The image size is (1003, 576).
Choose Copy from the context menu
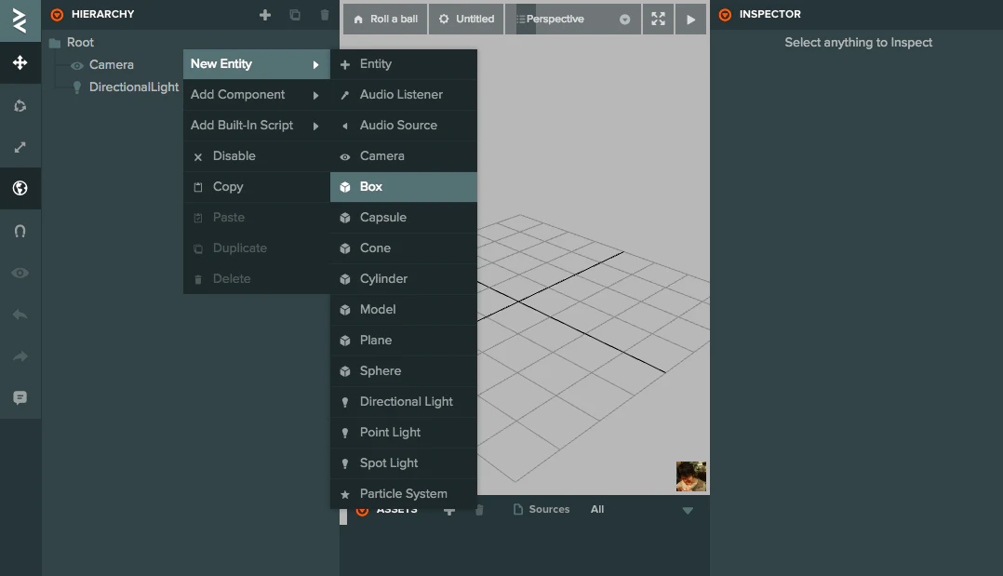click(x=257, y=187)
